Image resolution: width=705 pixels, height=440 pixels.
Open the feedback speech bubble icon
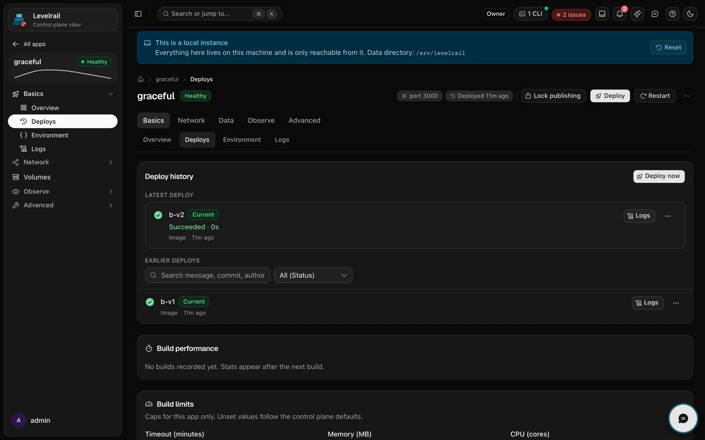655,14
